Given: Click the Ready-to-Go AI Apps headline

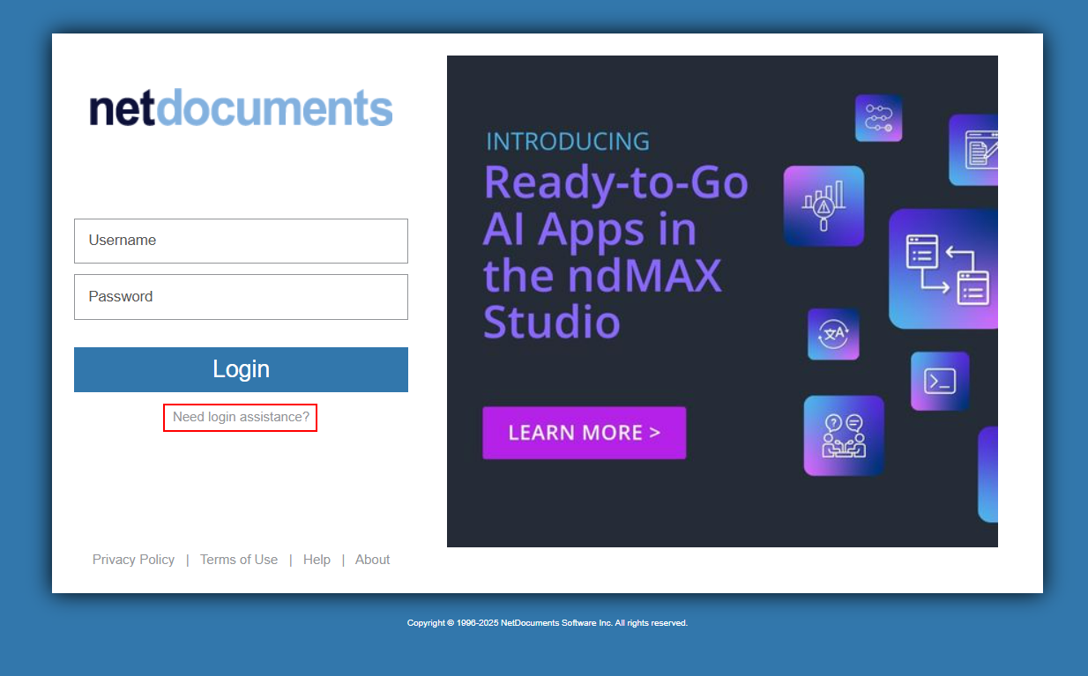Looking at the screenshot, I should pyautogui.click(x=615, y=253).
